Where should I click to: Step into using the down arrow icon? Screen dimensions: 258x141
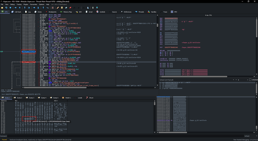25,8
